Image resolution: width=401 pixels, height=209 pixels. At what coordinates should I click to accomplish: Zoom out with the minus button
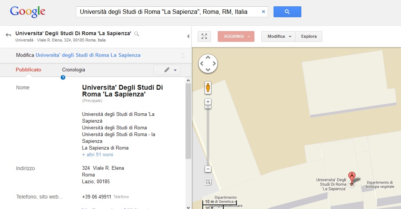click(208, 169)
